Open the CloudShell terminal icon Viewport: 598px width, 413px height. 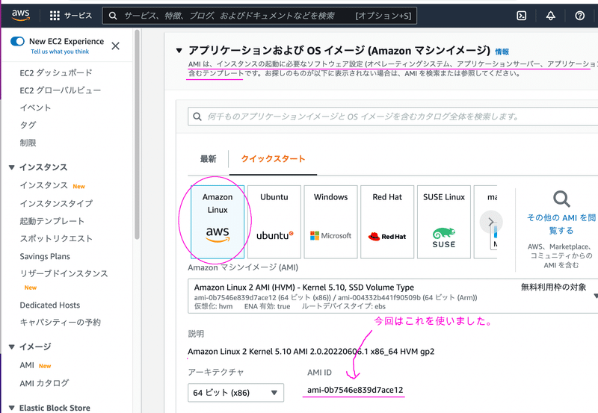pos(521,16)
